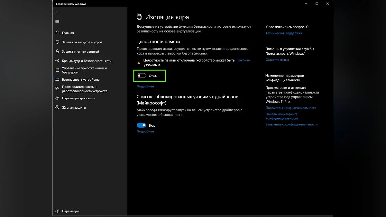Screen dimensions: 386x217
Task: Enable the memory integrity toggle
Action: tap(141, 76)
